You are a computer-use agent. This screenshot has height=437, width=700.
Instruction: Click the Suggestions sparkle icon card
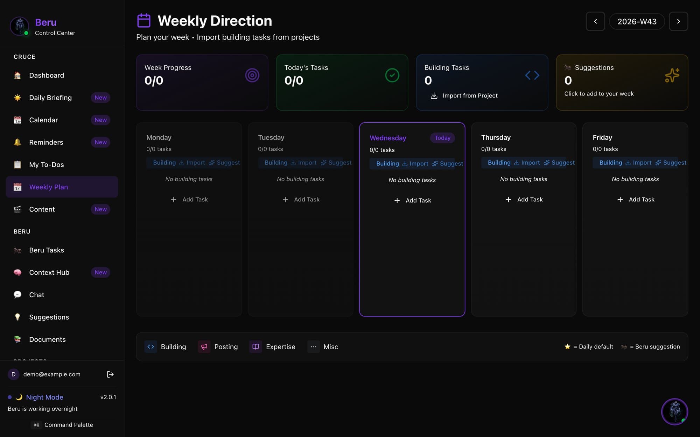[672, 75]
